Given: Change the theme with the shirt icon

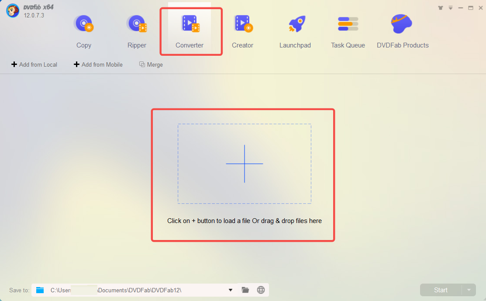Looking at the screenshot, I should coord(440,7).
